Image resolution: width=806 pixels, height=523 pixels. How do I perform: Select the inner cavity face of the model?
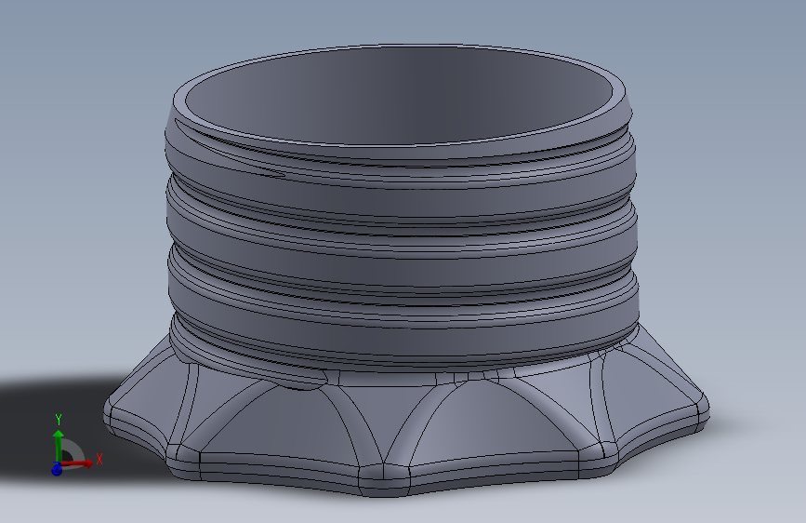[400, 95]
